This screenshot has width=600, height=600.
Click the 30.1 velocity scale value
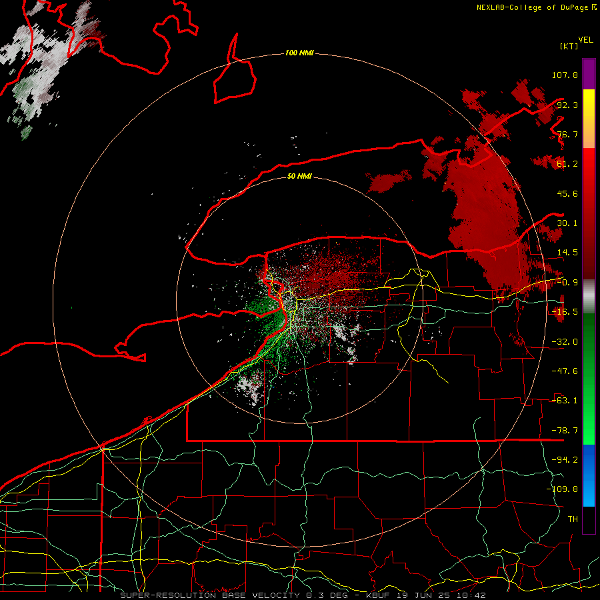click(567, 223)
